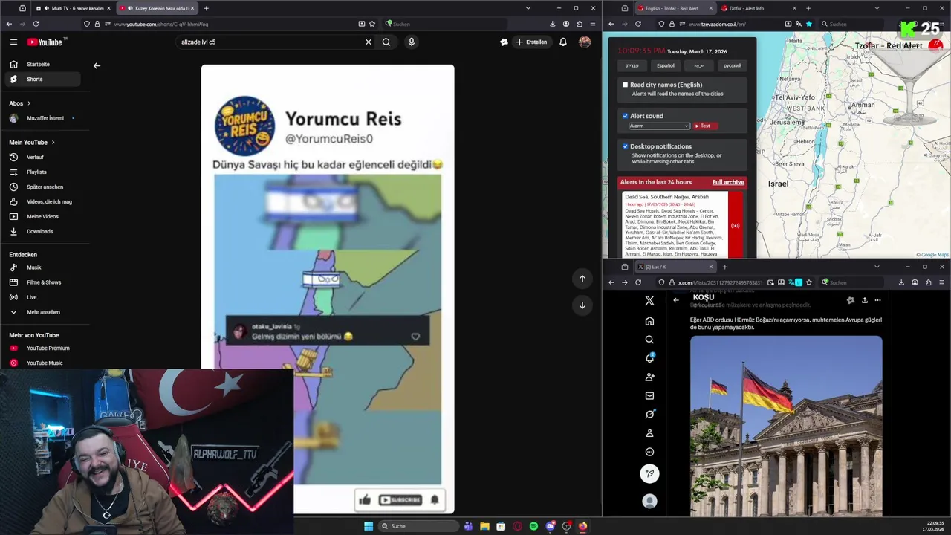Screen dimensions: 951x535
Task: Open X notifications bell
Action: tap(649, 358)
